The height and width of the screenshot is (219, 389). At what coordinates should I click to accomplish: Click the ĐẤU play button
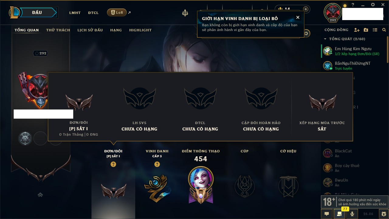click(x=37, y=12)
